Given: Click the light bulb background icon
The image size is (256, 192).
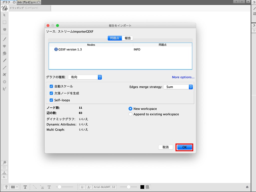Looking at the screenshot, I should pyautogui.click(x=6, y=187).
